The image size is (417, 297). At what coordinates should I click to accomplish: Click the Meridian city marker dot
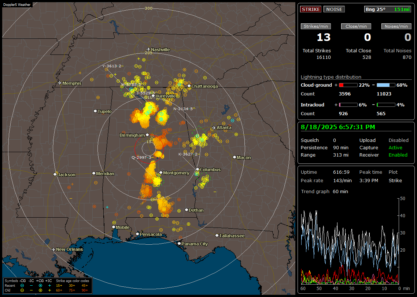tap(93, 173)
